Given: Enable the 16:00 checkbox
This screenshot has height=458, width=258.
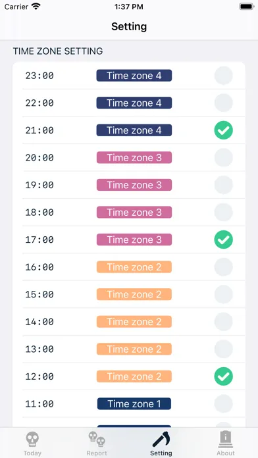Looking at the screenshot, I should pos(224,267).
